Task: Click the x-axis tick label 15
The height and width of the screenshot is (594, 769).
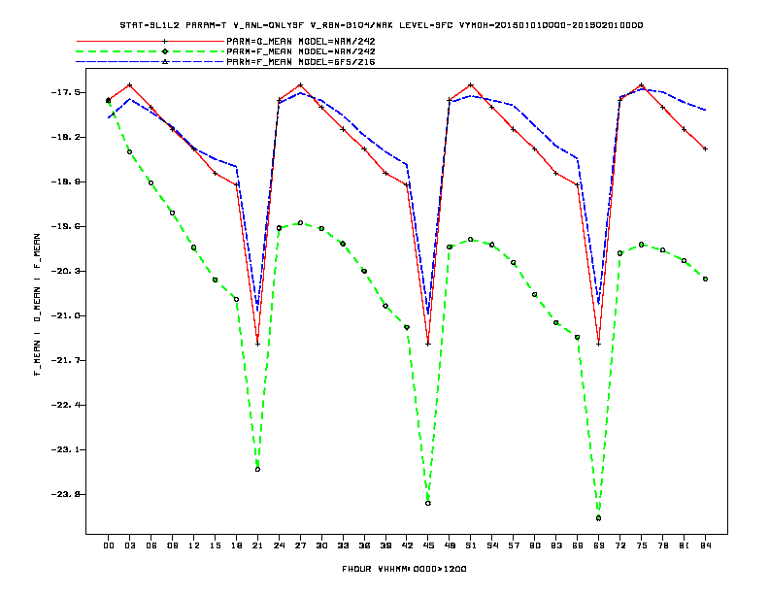Action: 215,545
